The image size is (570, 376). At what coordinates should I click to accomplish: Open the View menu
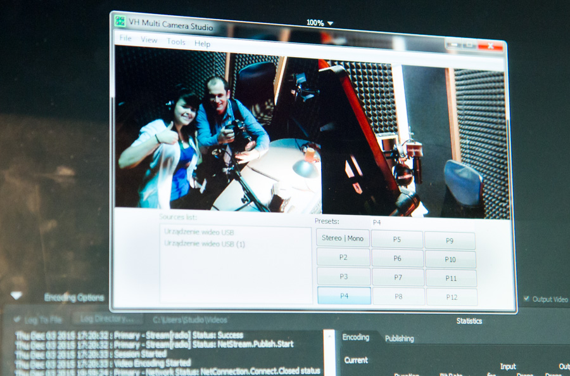[149, 40]
